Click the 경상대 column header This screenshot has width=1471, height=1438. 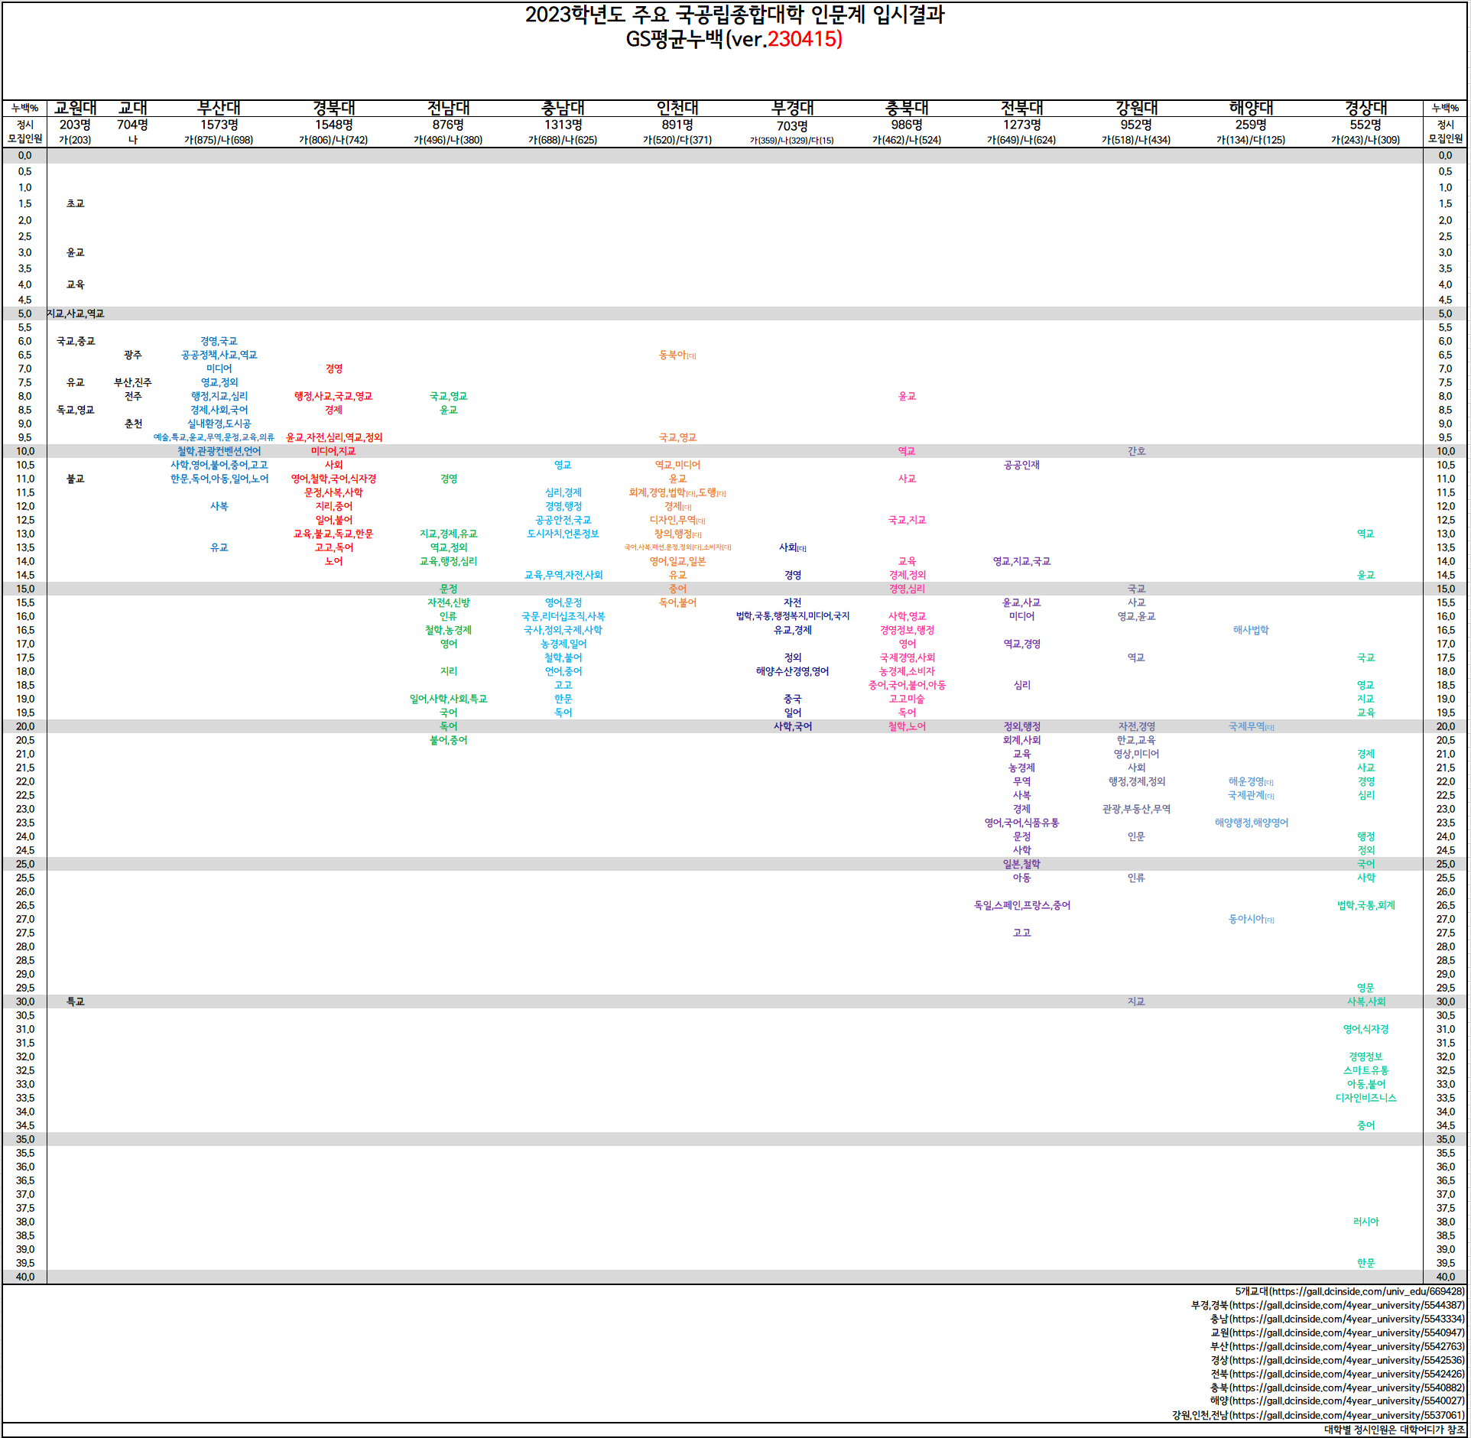pos(1365,108)
